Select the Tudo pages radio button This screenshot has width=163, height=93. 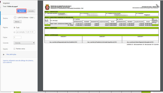click(x=15, y=28)
